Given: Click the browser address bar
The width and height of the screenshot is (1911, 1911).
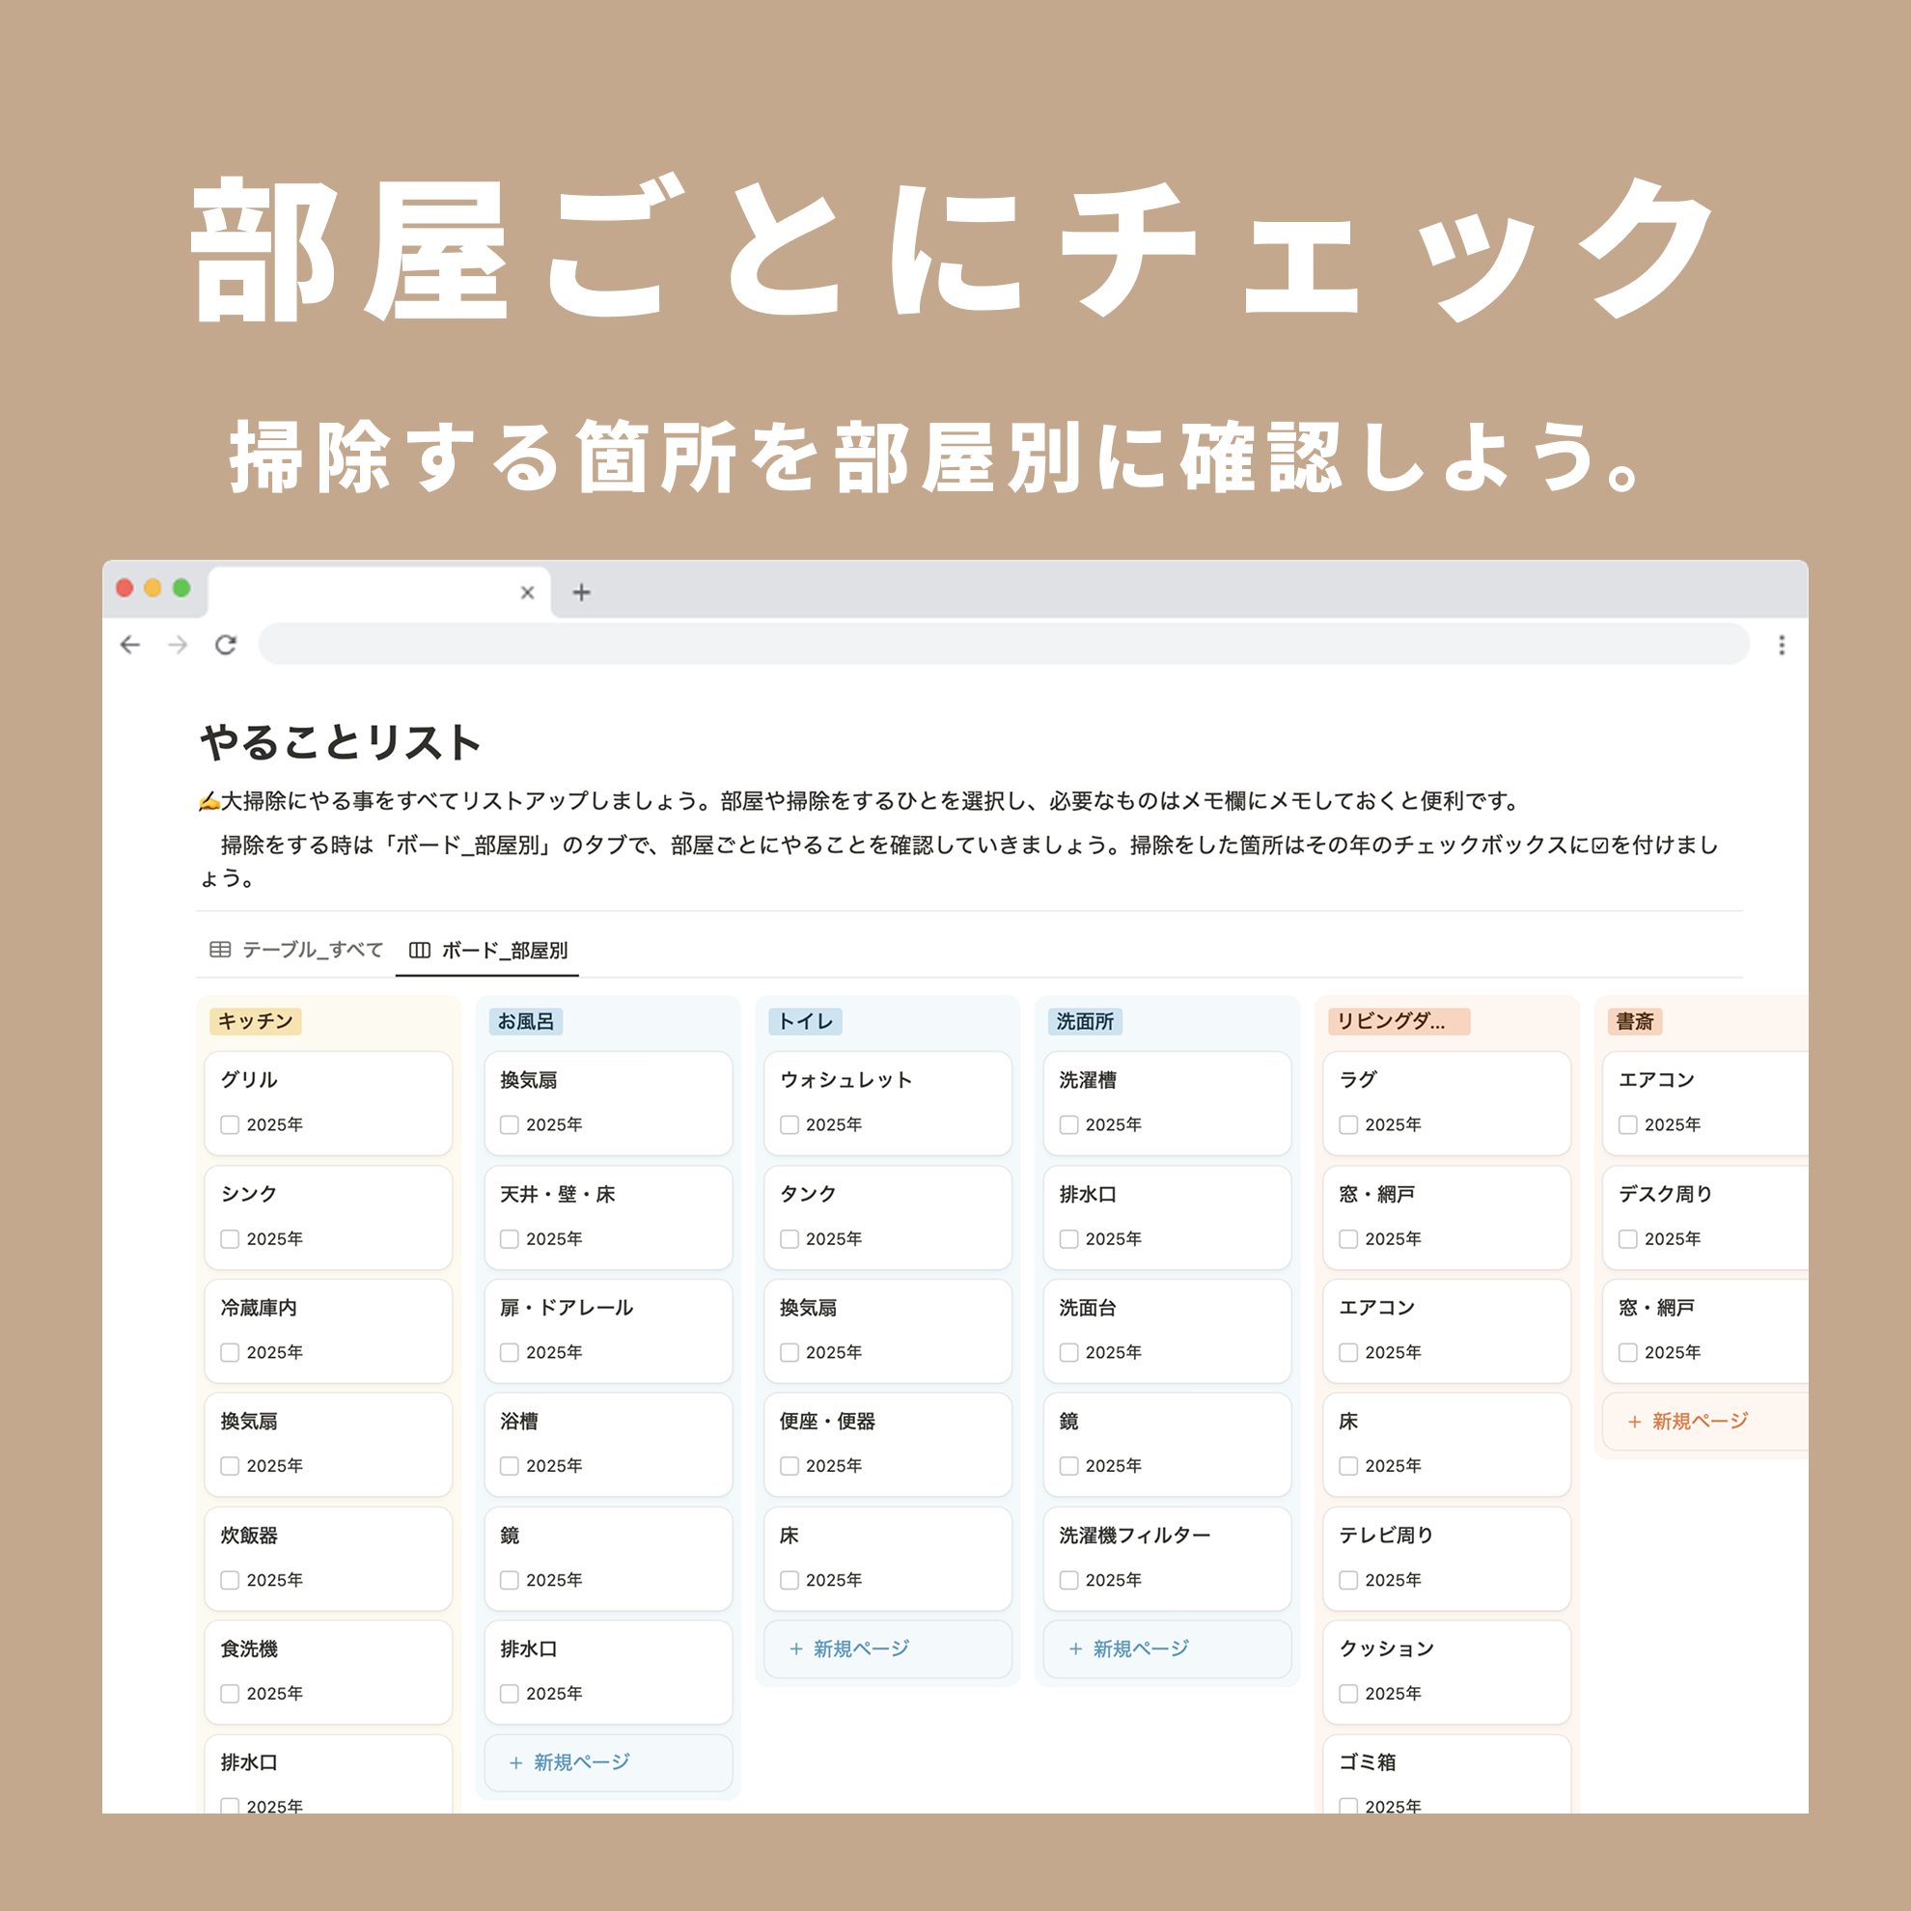Looking at the screenshot, I should tap(1003, 645).
